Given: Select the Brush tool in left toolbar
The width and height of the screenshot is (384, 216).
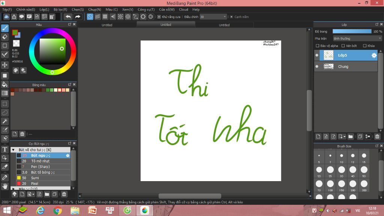Looking at the screenshot, I should pos(4,28).
